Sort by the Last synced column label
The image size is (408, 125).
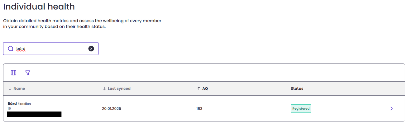tap(119, 89)
